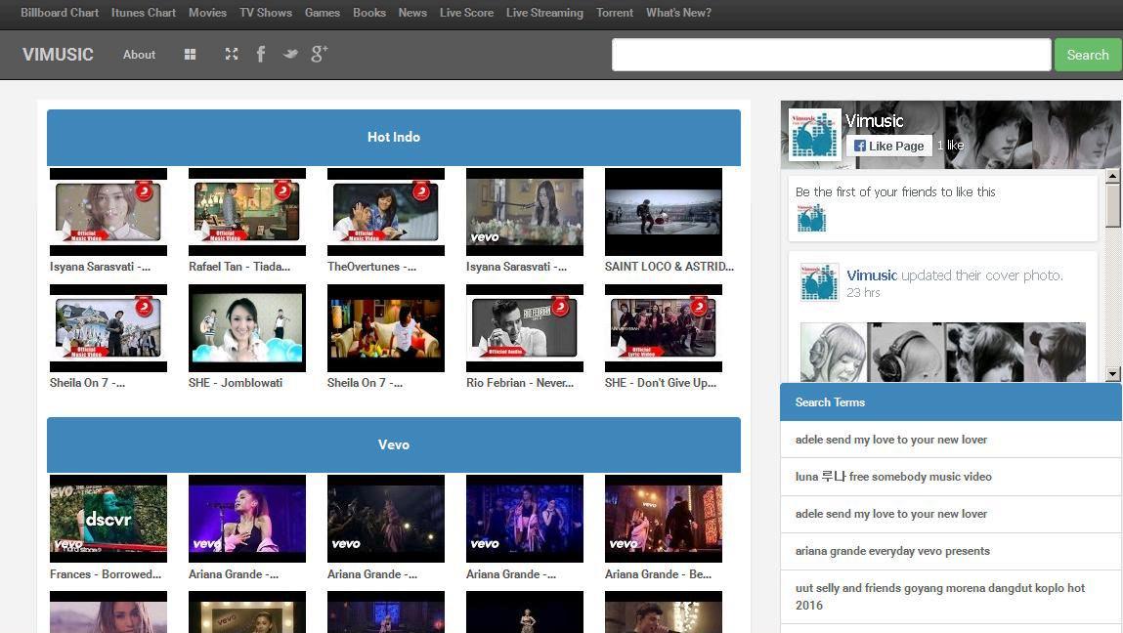
Task: Focus the search input field
Action: 832,55
